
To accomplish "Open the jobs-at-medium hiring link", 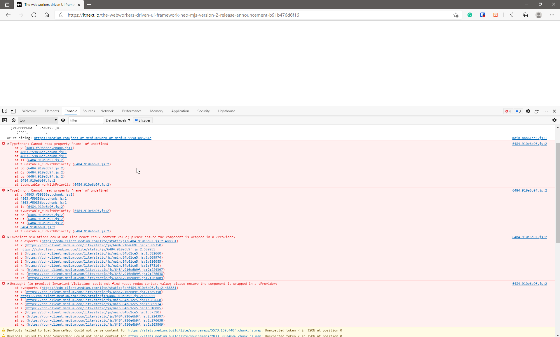I will pyautogui.click(x=93, y=138).
